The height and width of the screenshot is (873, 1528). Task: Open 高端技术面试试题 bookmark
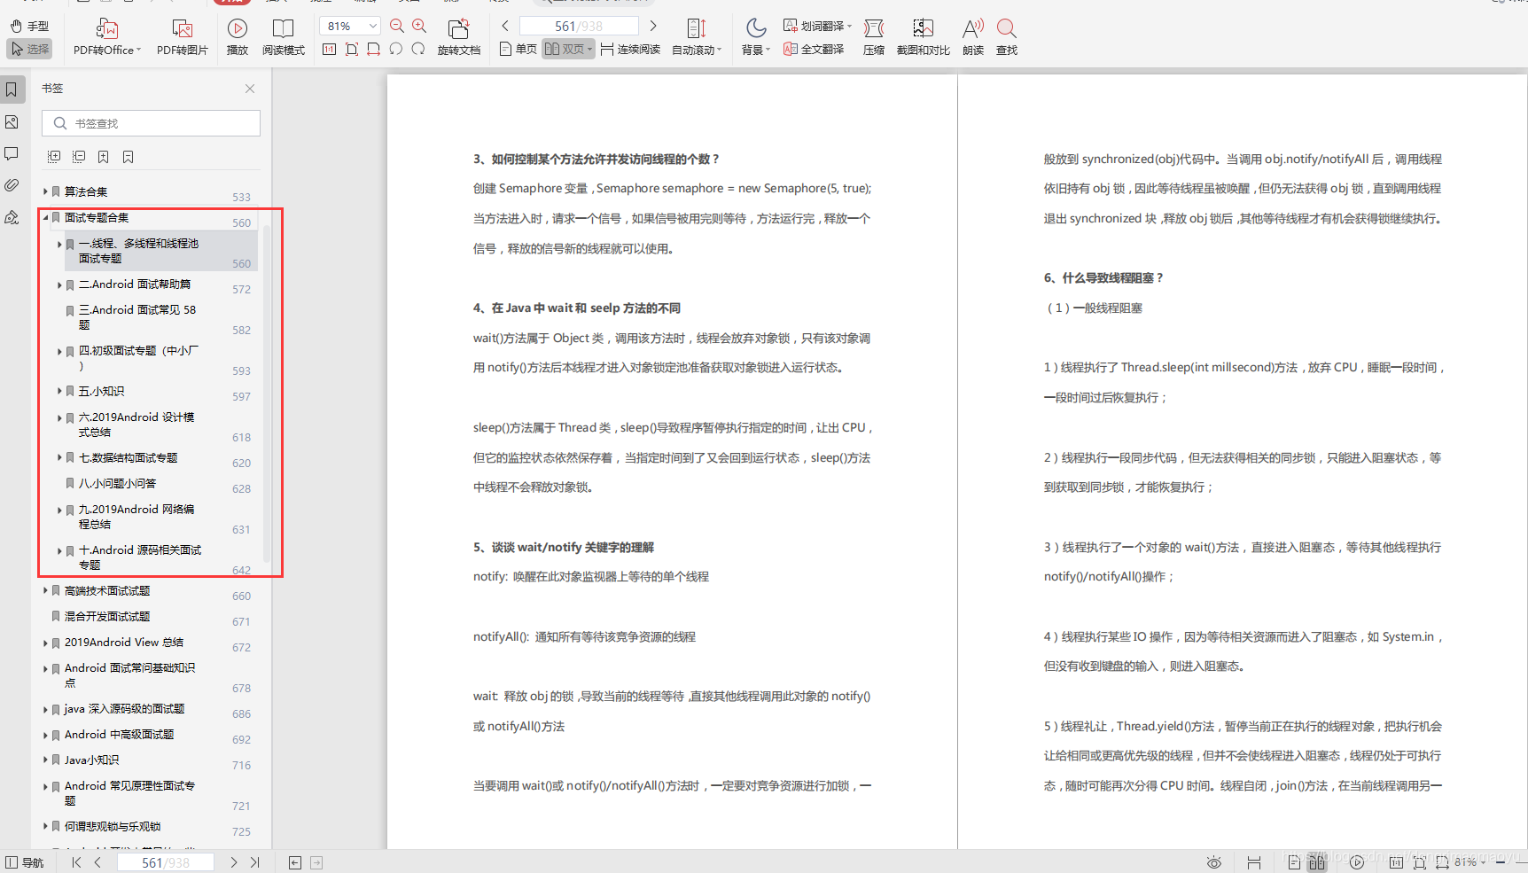point(107,591)
